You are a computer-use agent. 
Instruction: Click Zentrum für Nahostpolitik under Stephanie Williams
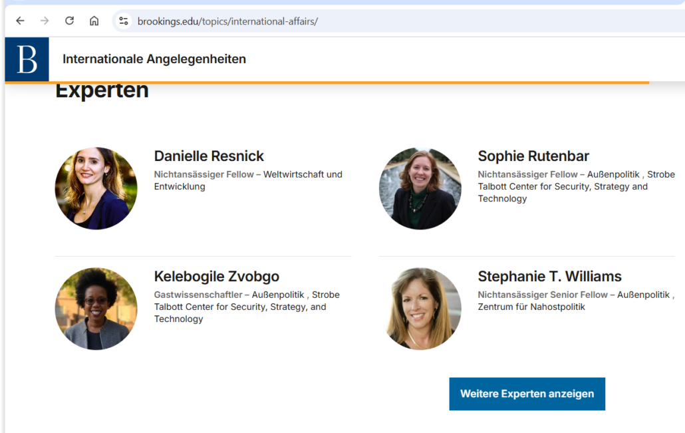[531, 307]
